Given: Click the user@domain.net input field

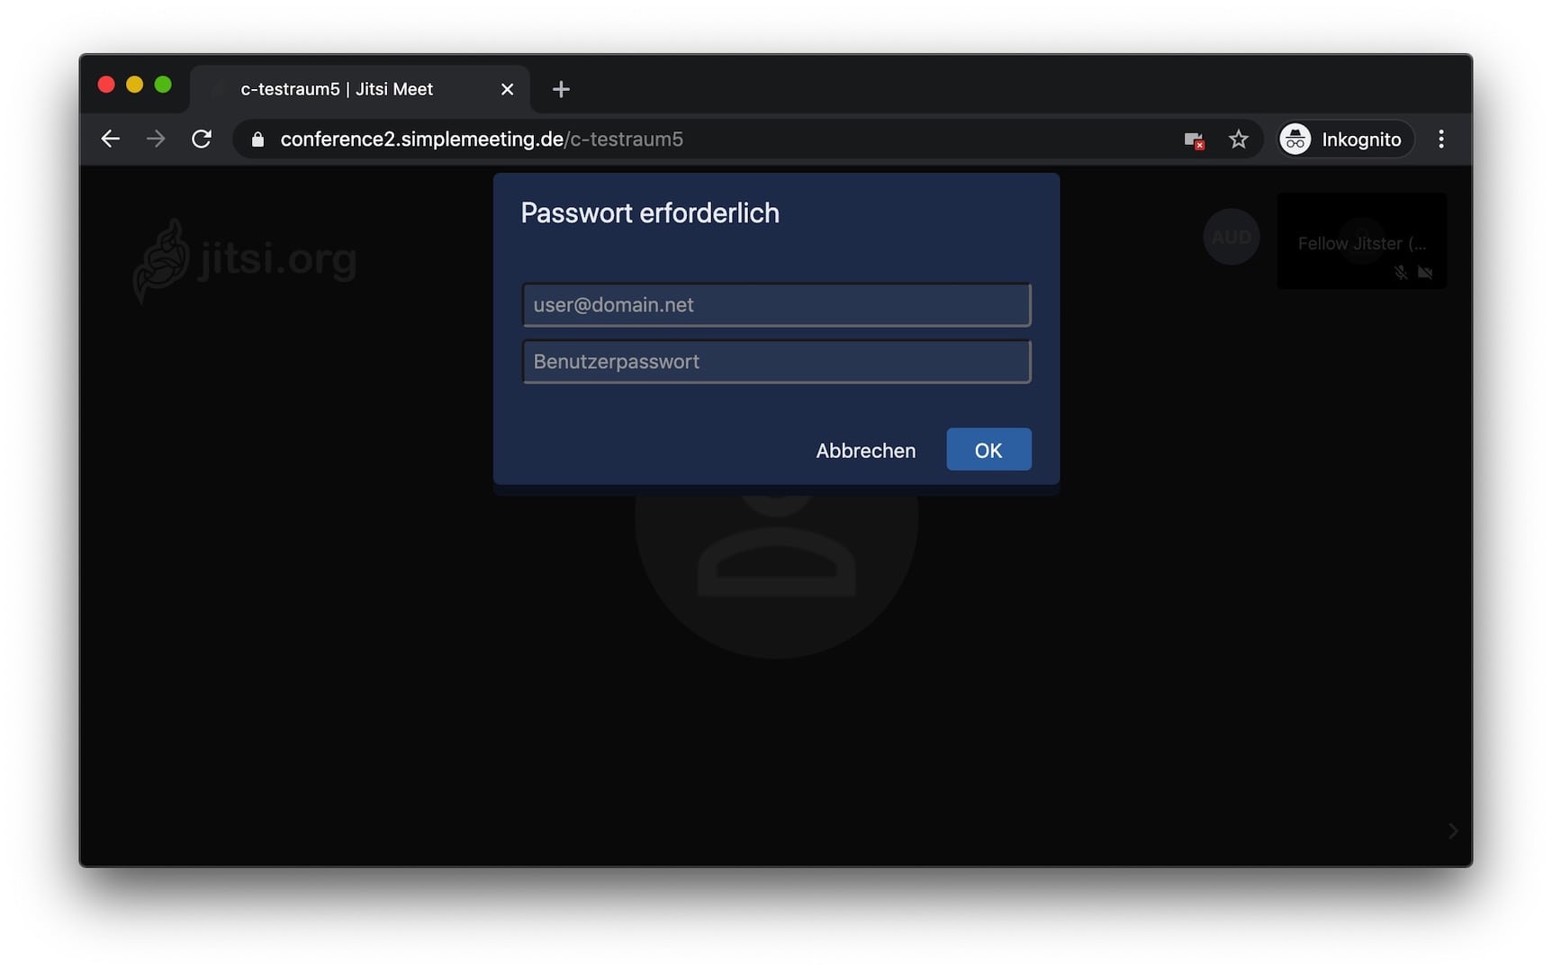Looking at the screenshot, I should [x=776, y=305].
